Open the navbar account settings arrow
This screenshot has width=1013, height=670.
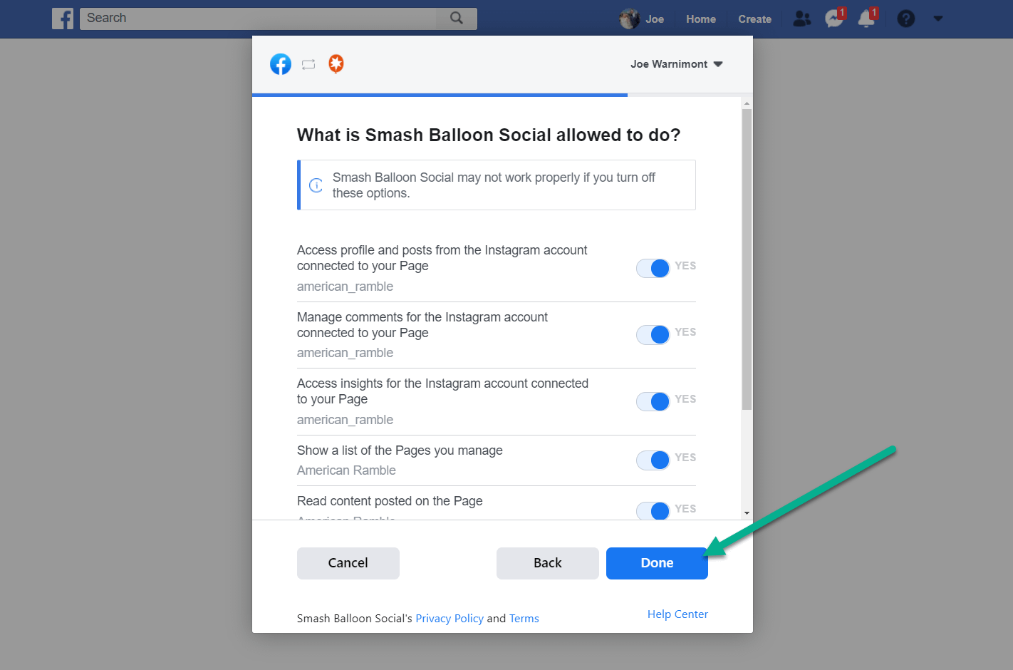[x=937, y=19]
